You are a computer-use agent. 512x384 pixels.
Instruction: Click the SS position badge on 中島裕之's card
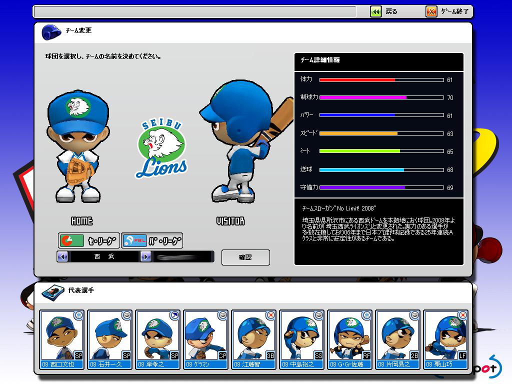[x=318, y=355]
